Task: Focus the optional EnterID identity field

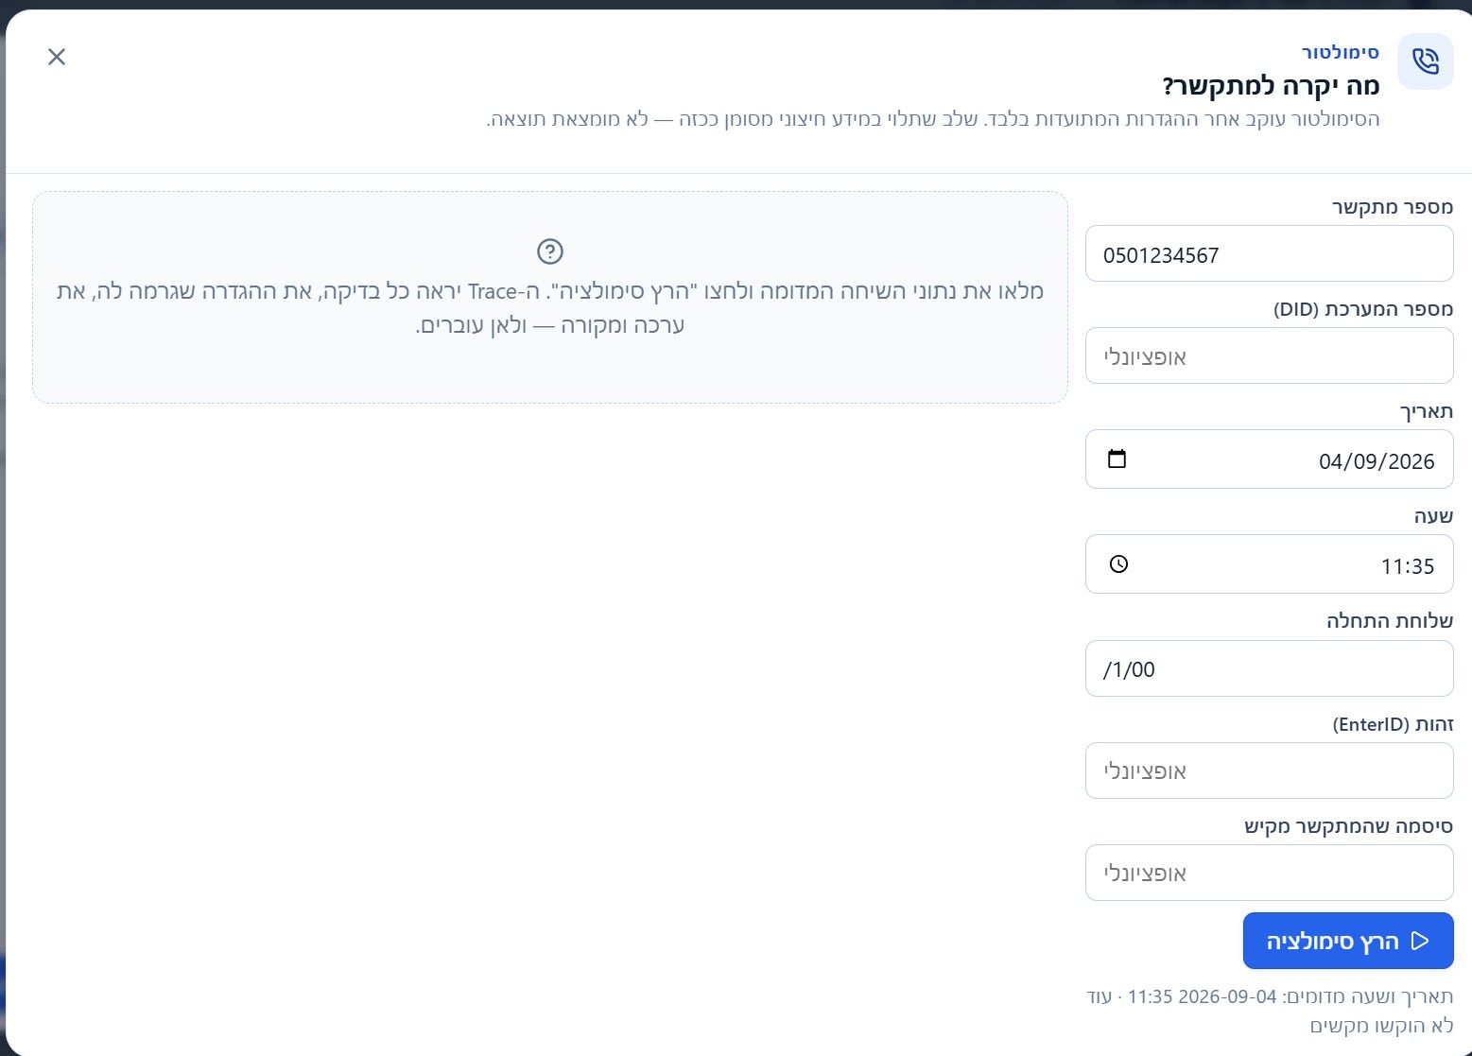Action: [x=1269, y=770]
